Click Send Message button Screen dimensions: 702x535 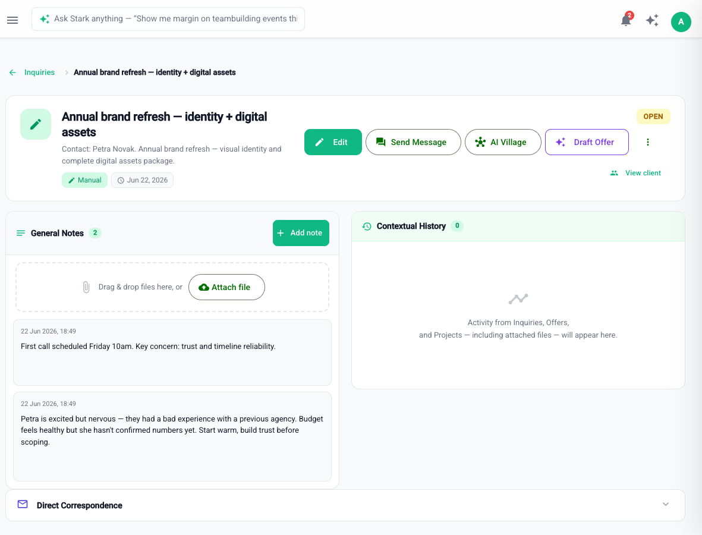pyautogui.click(x=413, y=142)
